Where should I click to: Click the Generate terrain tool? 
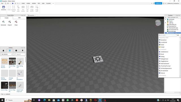point(3,23)
